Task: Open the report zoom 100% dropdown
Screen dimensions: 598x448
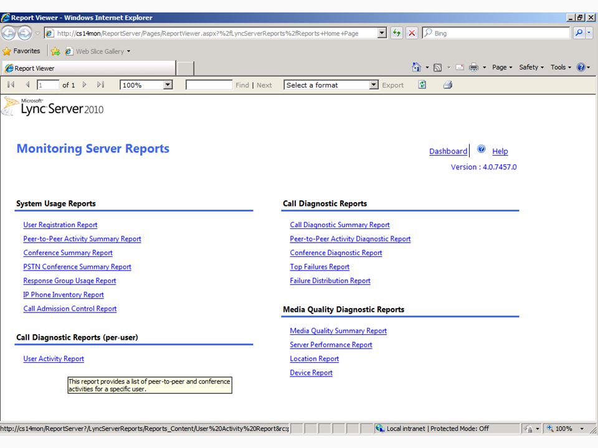Action: [168, 85]
